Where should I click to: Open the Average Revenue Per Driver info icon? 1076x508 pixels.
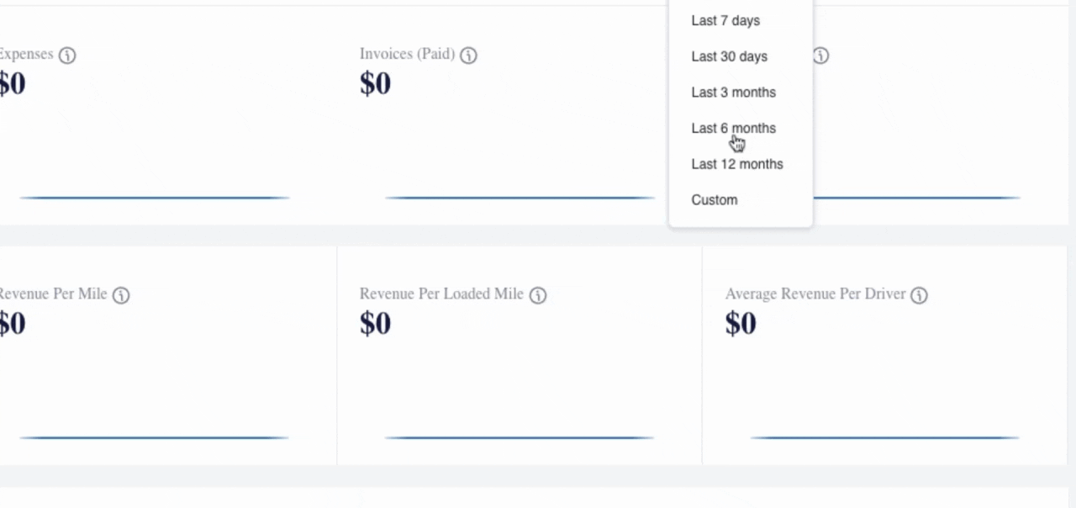pyautogui.click(x=920, y=295)
